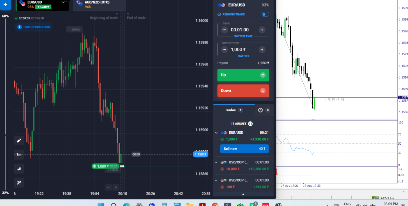Click the 00:01:00 time input field

coord(243,30)
